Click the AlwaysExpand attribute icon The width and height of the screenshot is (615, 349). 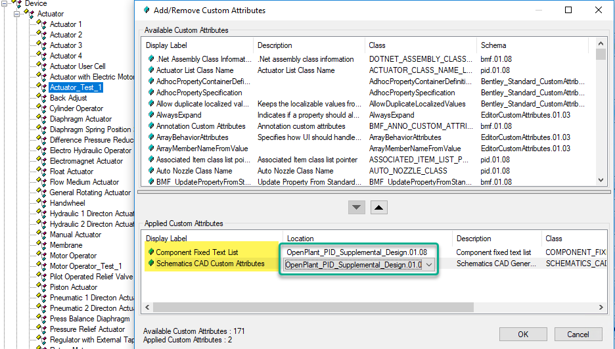[x=150, y=115]
